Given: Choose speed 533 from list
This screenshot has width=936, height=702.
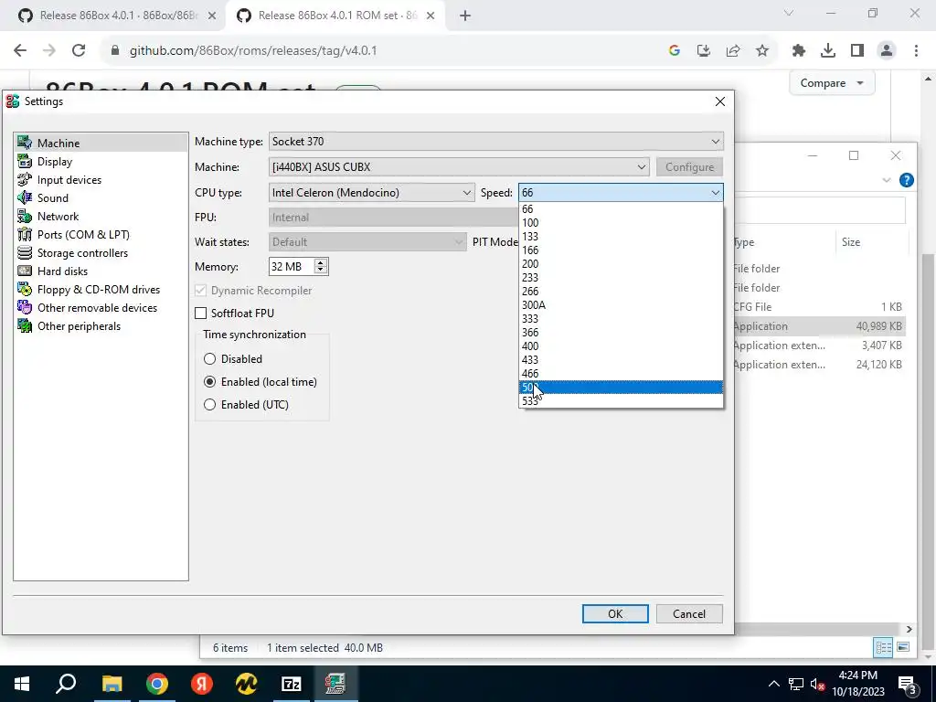Looking at the screenshot, I should click(621, 401).
